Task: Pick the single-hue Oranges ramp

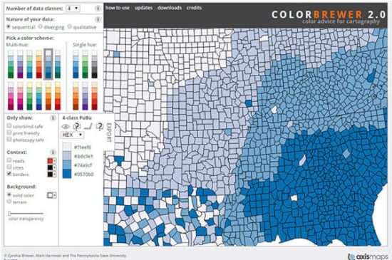Action: coord(76,96)
